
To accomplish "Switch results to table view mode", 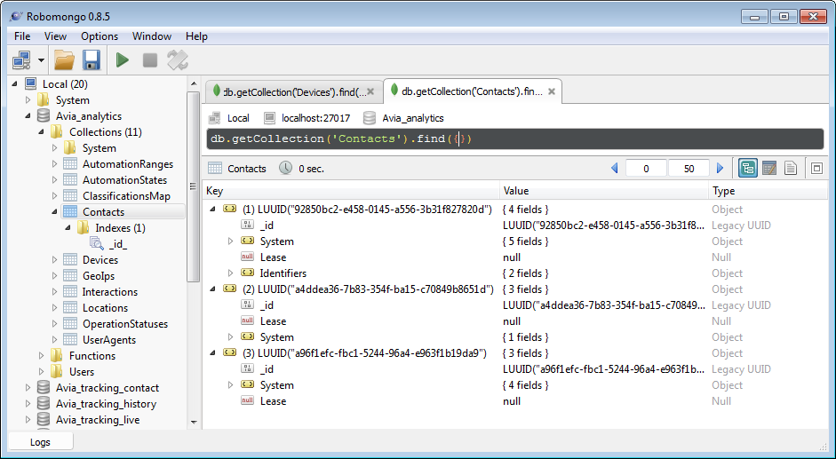I will point(769,168).
